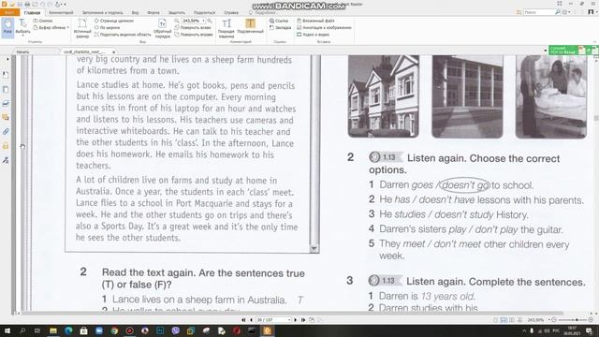Open the signatures side panel
This screenshot has width=599, height=337.
tap(6, 160)
